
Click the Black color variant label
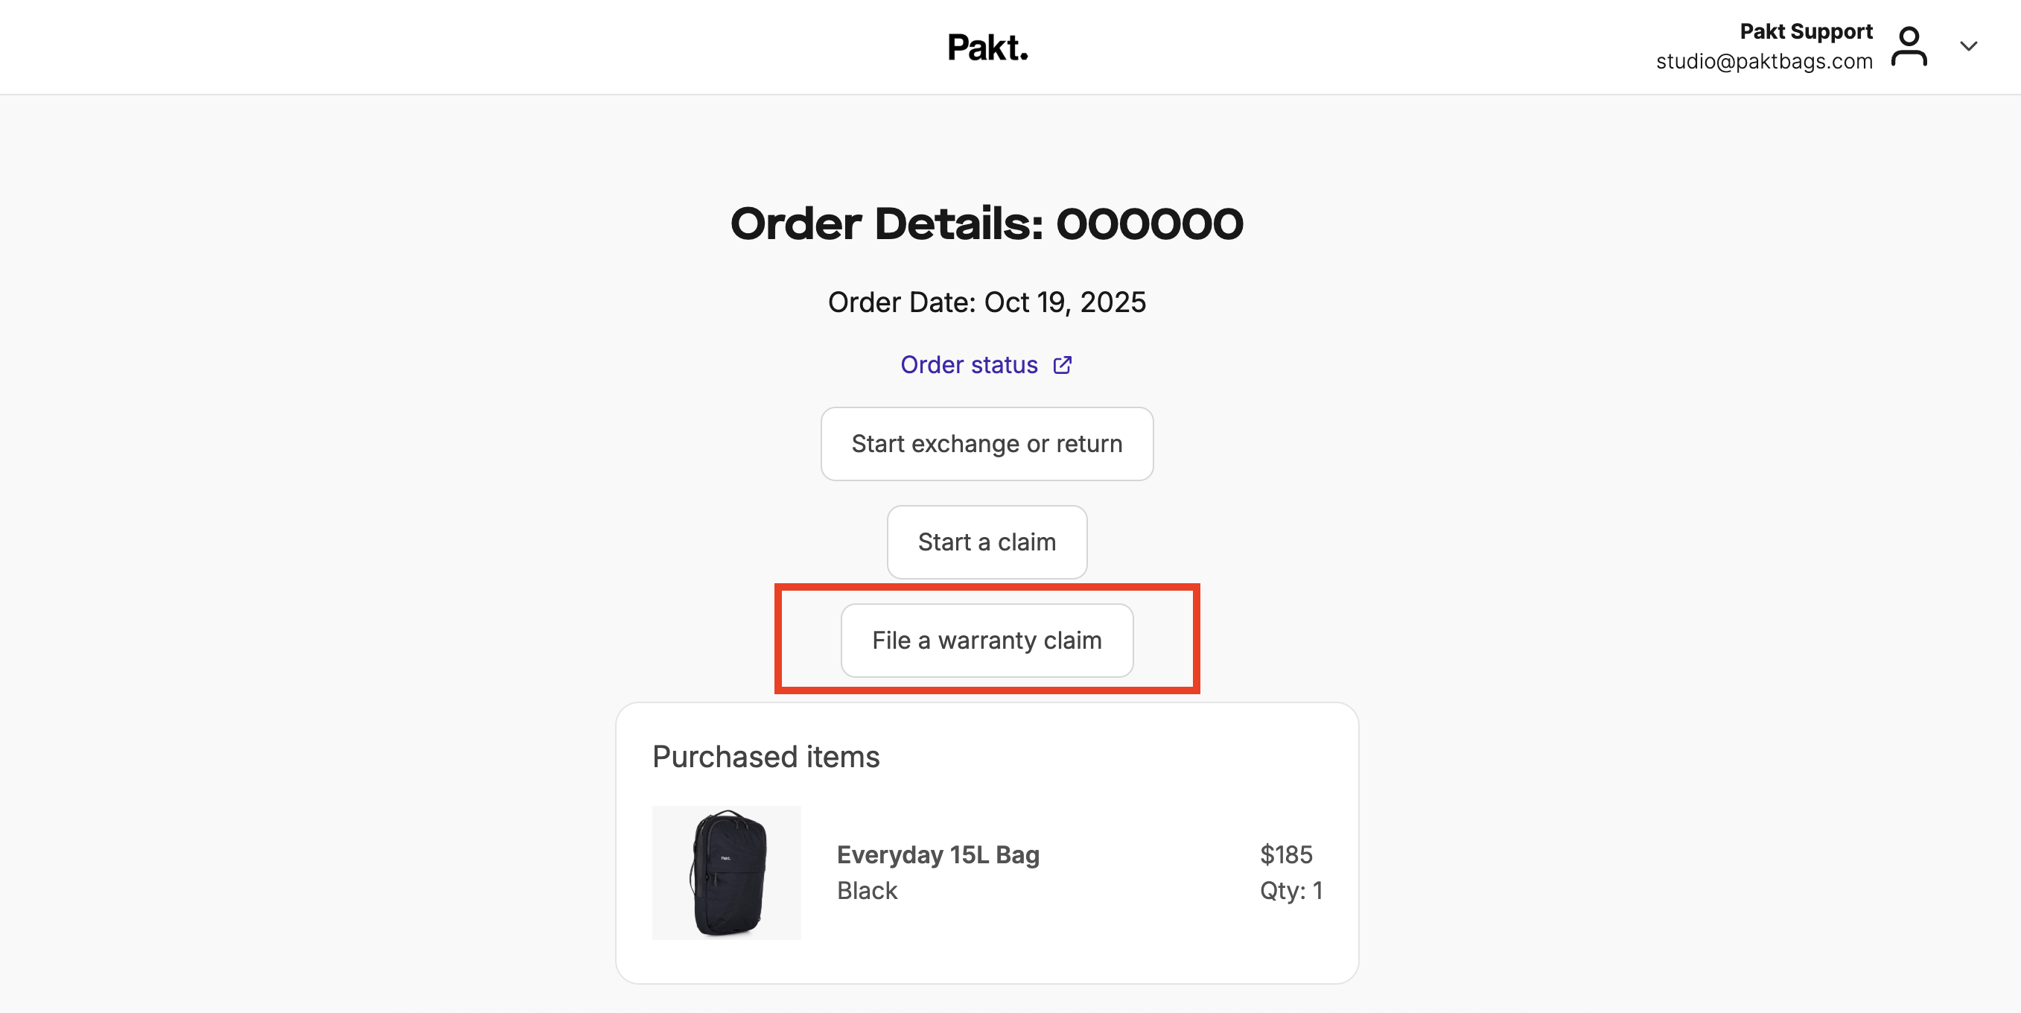pos(867,891)
